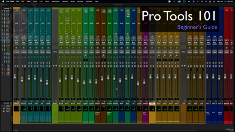Viewport: 235px width, 132px height.
Task: Click the audio track icon on HH channel
Action: click(x=43, y=101)
